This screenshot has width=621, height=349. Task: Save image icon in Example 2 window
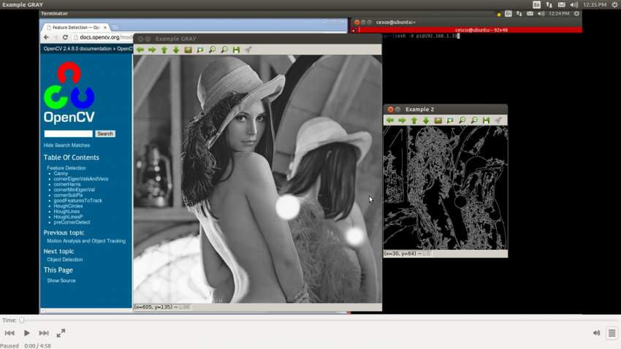[487, 120]
